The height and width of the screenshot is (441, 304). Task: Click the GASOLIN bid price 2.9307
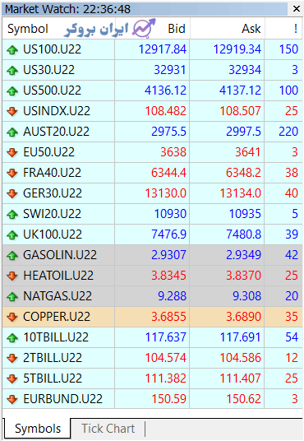click(x=169, y=255)
